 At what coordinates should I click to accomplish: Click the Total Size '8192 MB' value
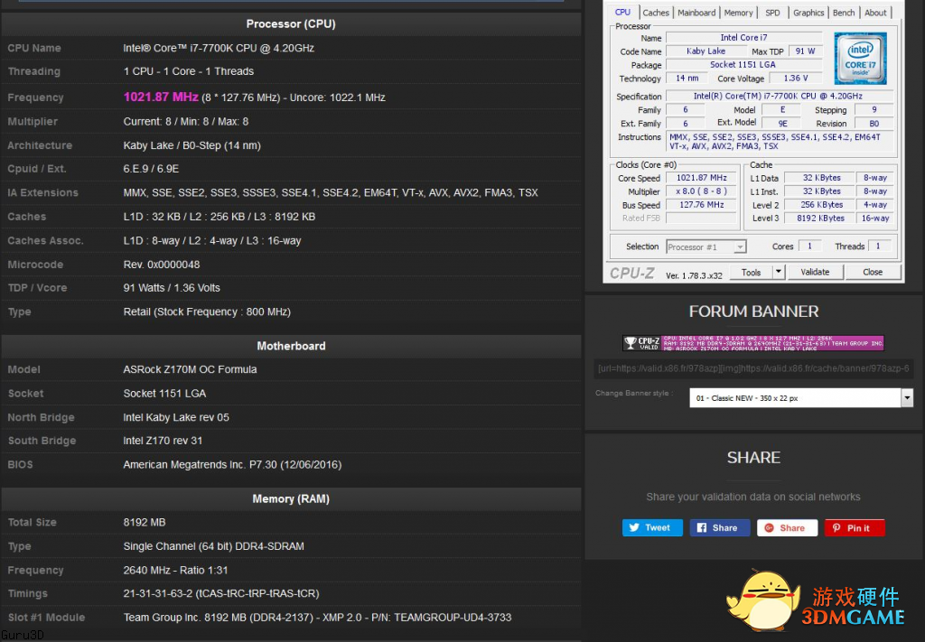point(145,522)
